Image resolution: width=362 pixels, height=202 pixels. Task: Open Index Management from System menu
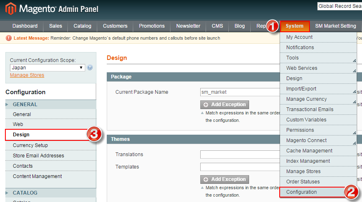(x=318, y=161)
